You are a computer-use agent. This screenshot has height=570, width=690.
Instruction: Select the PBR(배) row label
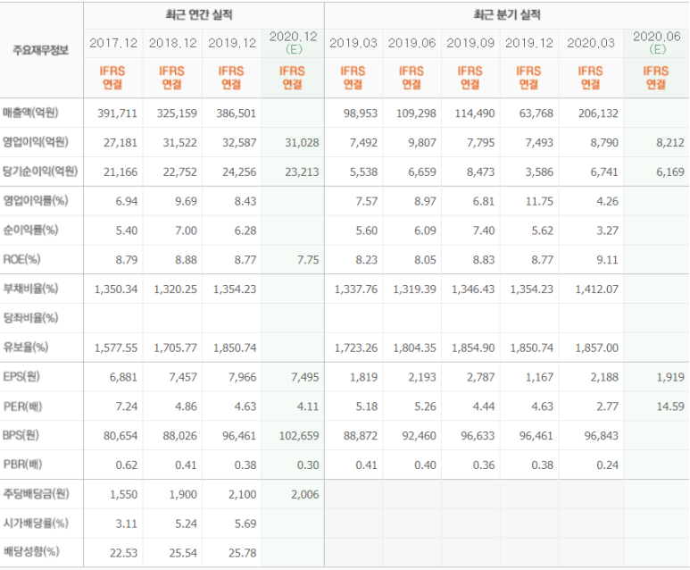(22, 465)
